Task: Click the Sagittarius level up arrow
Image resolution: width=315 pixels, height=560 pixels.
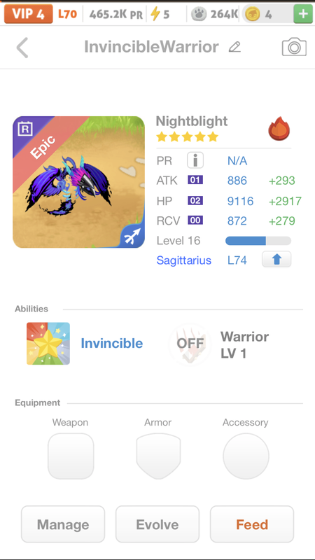Action: coord(276,259)
